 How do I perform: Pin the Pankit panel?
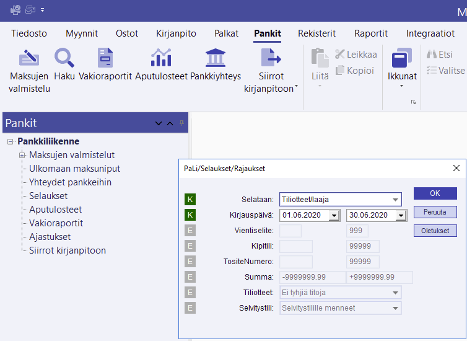(x=181, y=123)
